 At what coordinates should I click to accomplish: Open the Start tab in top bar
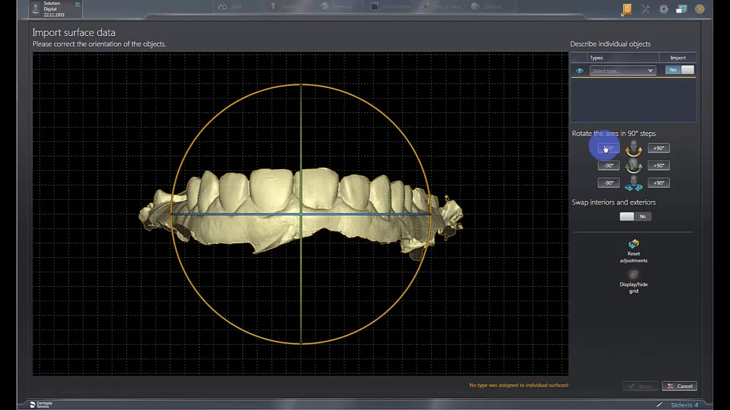230,6
